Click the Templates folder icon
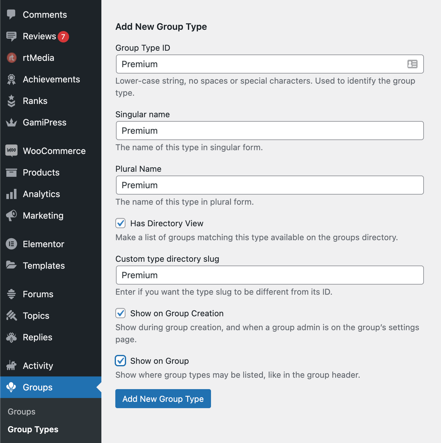Viewport: 441px width, 443px height. click(x=11, y=265)
